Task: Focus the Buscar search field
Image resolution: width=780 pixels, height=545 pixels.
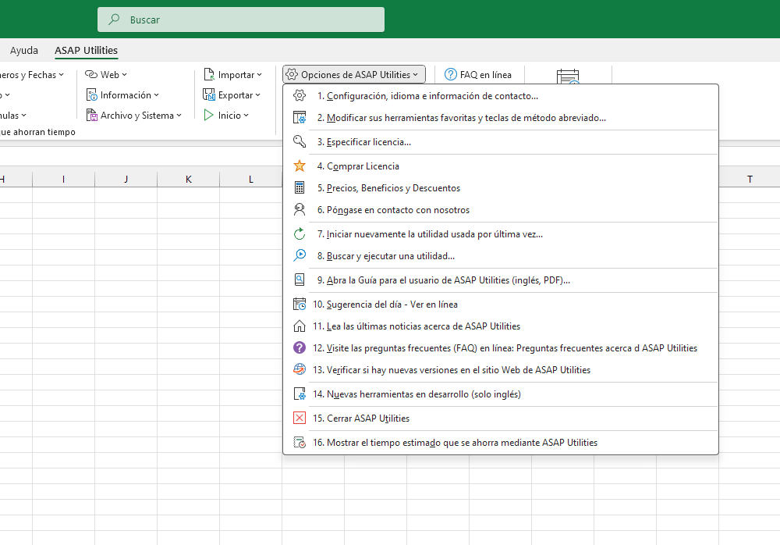Action: point(241,20)
